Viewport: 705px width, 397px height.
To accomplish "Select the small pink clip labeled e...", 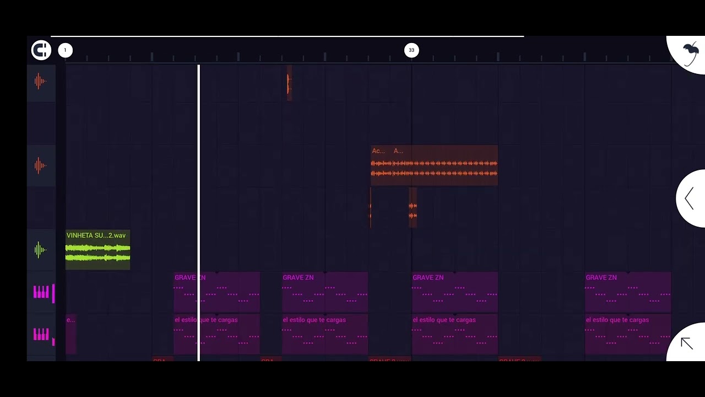I will [70, 334].
